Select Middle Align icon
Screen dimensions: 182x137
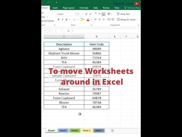pyautogui.click(x=100, y=14)
